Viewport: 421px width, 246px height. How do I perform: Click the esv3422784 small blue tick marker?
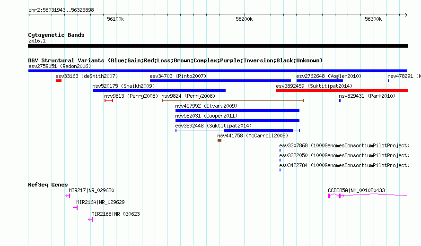[x=280, y=170]
